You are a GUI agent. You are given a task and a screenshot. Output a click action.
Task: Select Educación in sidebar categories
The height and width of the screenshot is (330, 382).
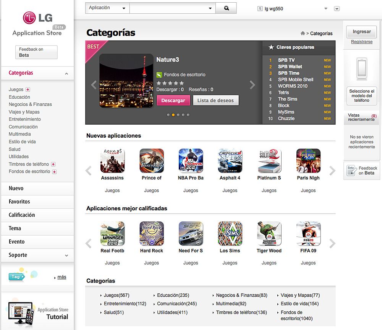[19, 97]
